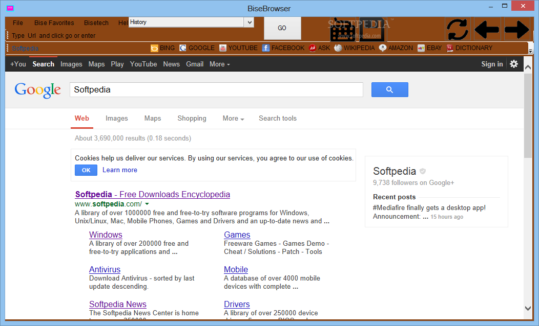Open the File menu
The image size is (539, 326).
tap(18, 22)
